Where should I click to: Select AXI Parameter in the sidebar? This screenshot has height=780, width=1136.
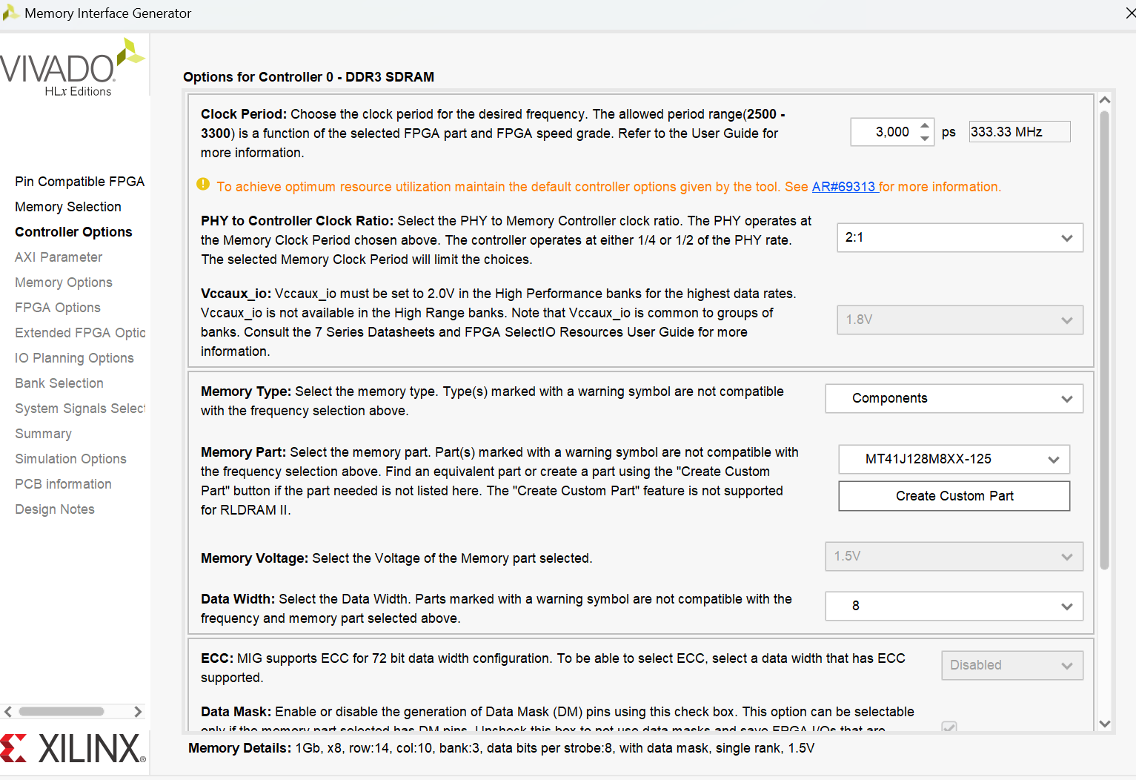pyautogui.click(x=59, y=257)
